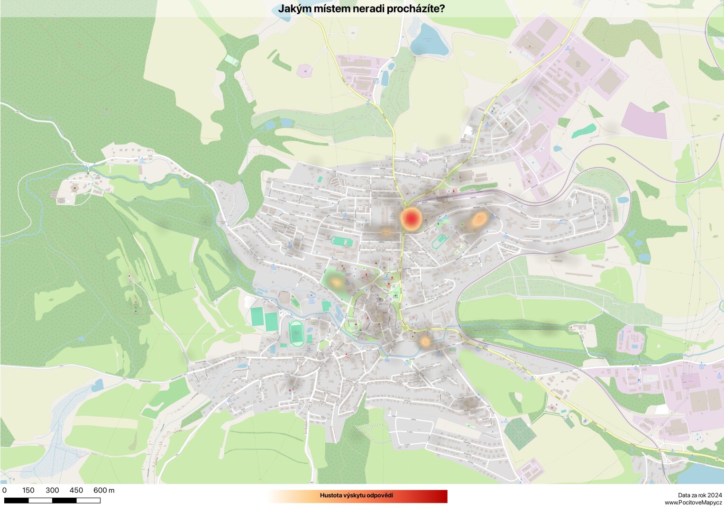Click the roundabout on the yellow main road
The height and width of the screenshot is (512, 724).
[x=406, y=327]
